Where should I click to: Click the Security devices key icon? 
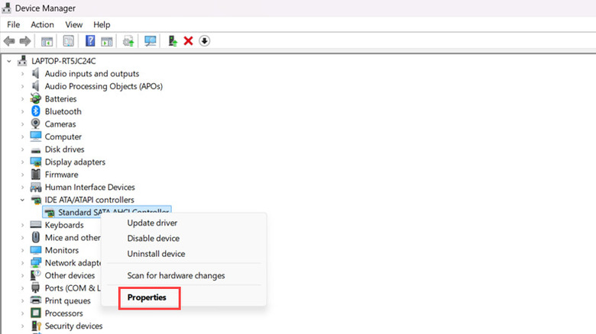pyautogui.click(x=36, y=326)
